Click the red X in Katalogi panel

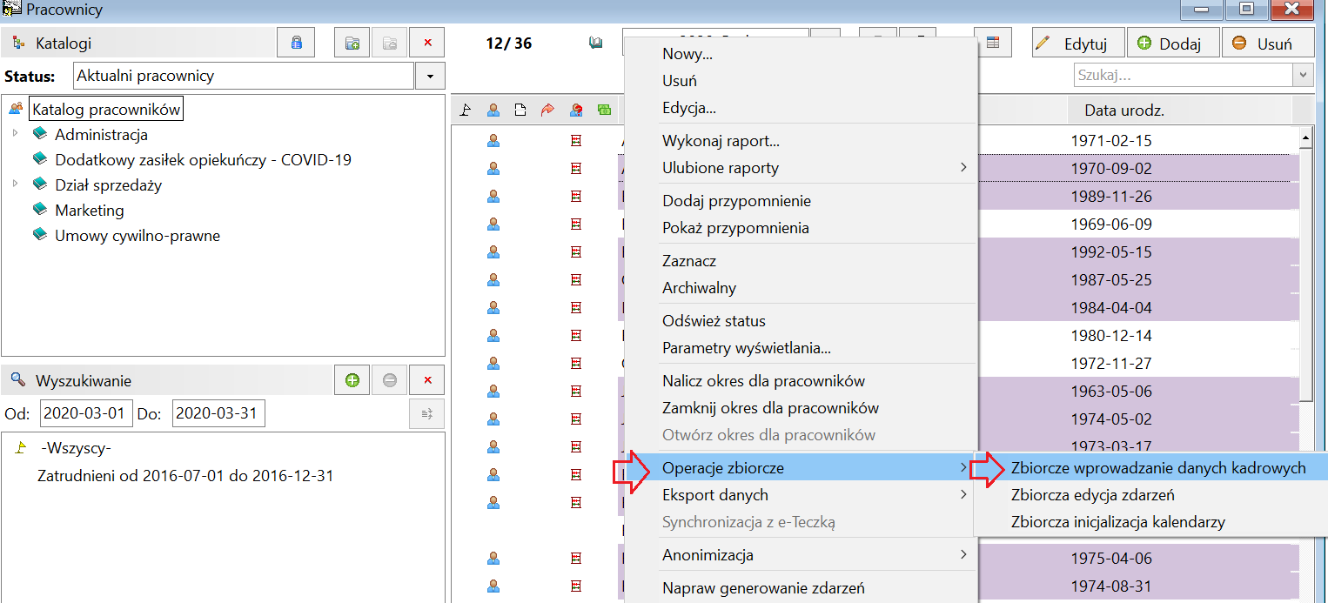426,43
